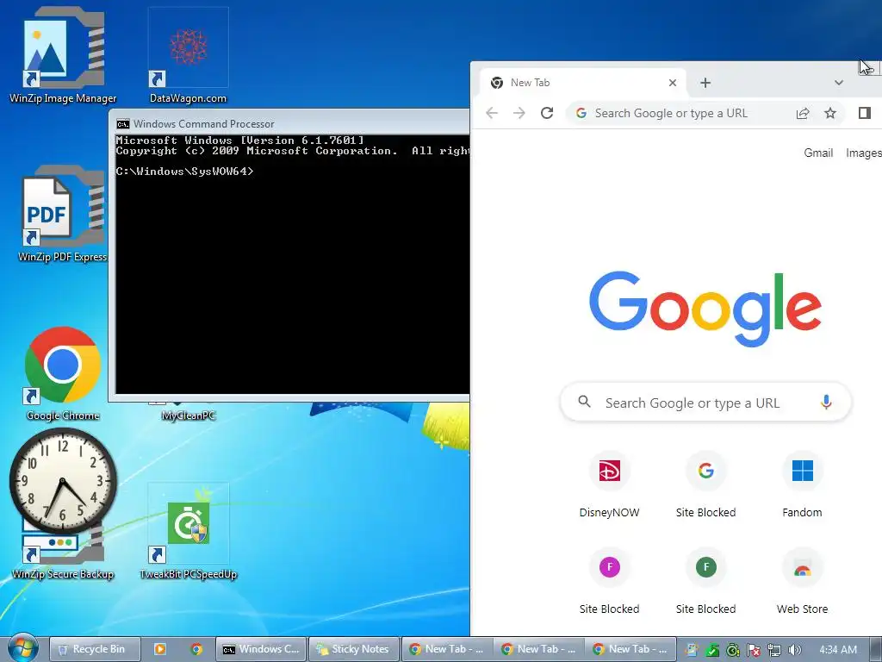
Task: Open the Chrome side panel icon
Action: coord(865,113)
